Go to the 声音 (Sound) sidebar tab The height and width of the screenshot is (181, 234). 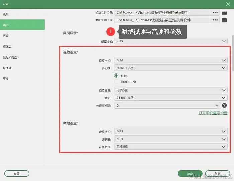tap(22, 36)
